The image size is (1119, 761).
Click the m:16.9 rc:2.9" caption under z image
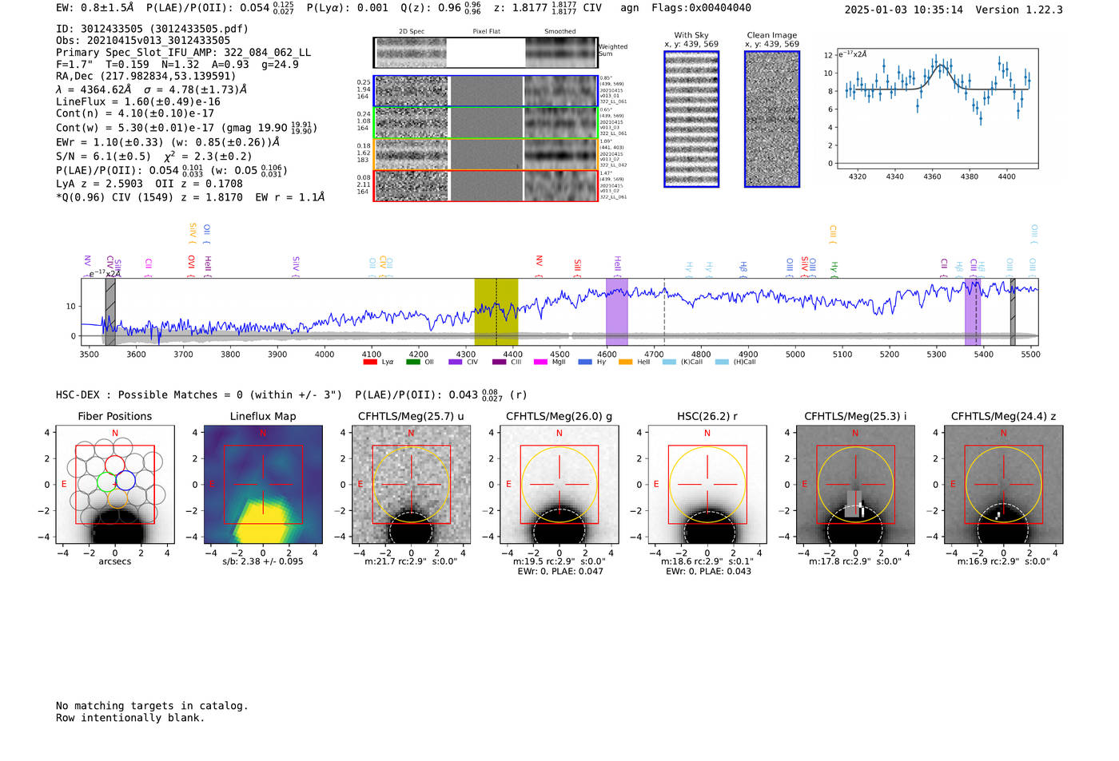[1004, 561]
